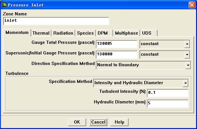The height and width of the screenshot is (129, 197).
Task: Click the Turbulent Intensity input field
Action: click(x=167, y=93)
